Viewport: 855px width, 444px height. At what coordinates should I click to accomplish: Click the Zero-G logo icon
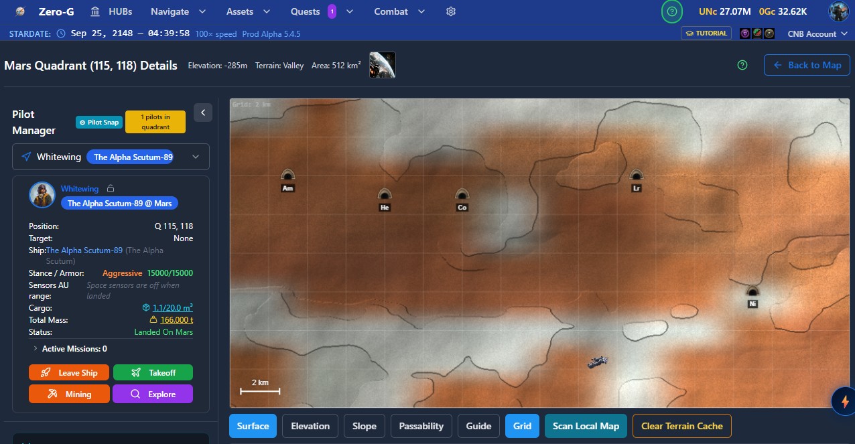21,11
